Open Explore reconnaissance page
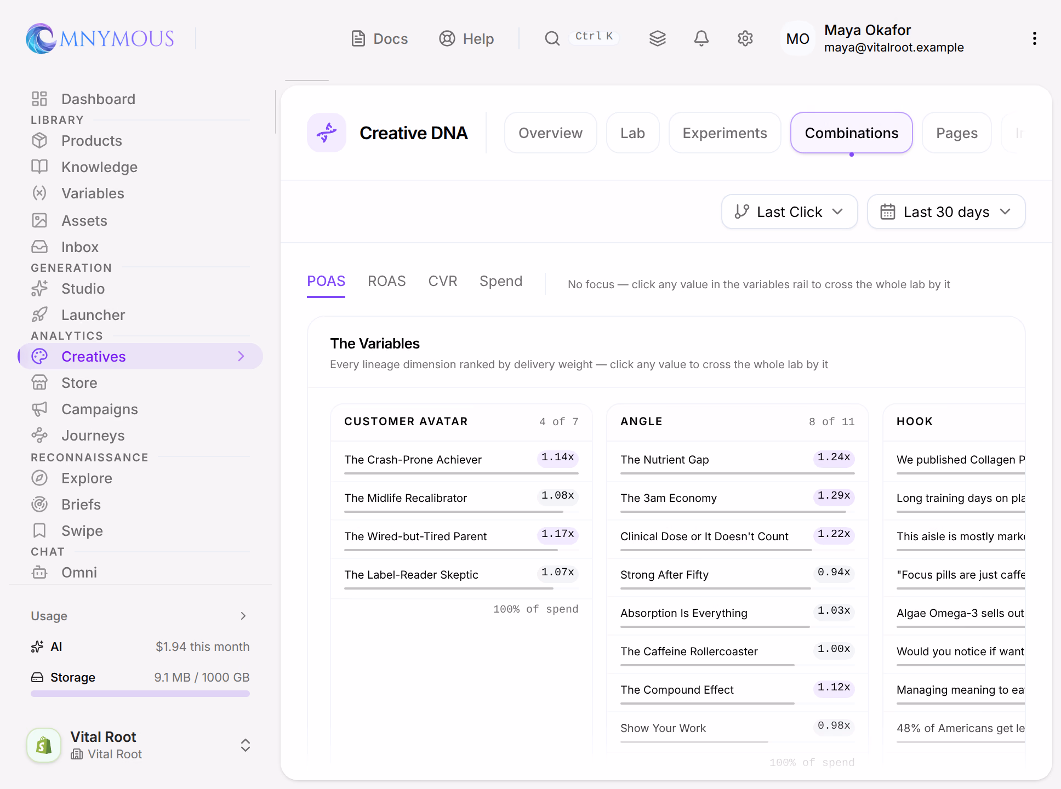Image resolution: width=1061 pixels, height=789 pixels. point(140,478)
